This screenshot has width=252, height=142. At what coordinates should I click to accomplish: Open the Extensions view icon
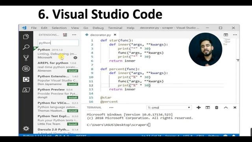click(26, 79)
